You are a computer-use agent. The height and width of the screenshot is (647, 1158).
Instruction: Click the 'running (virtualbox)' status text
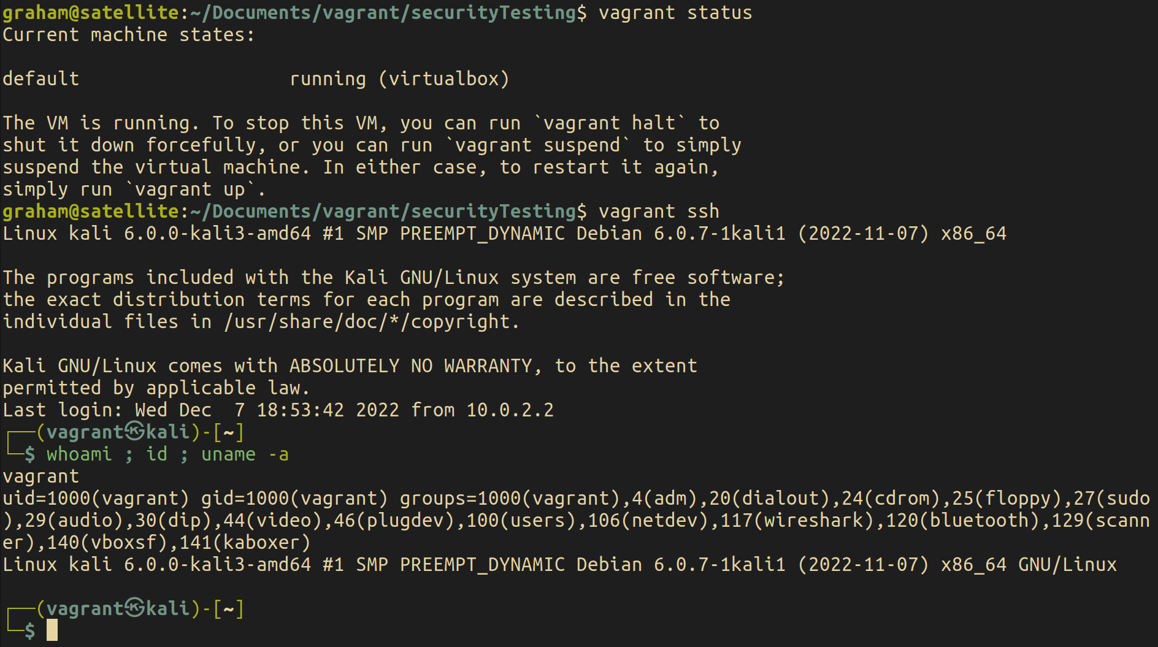pos(399,79)
